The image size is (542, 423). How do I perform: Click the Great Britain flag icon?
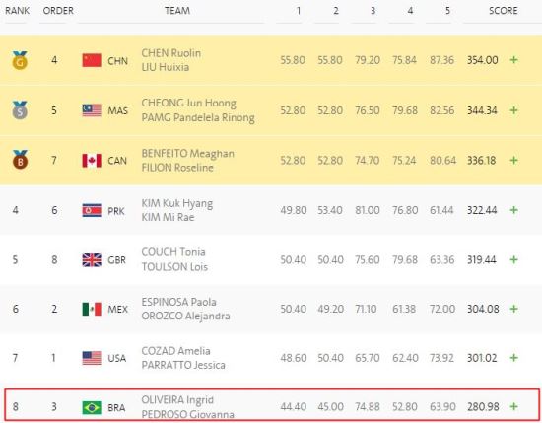(x=92, y=260)
